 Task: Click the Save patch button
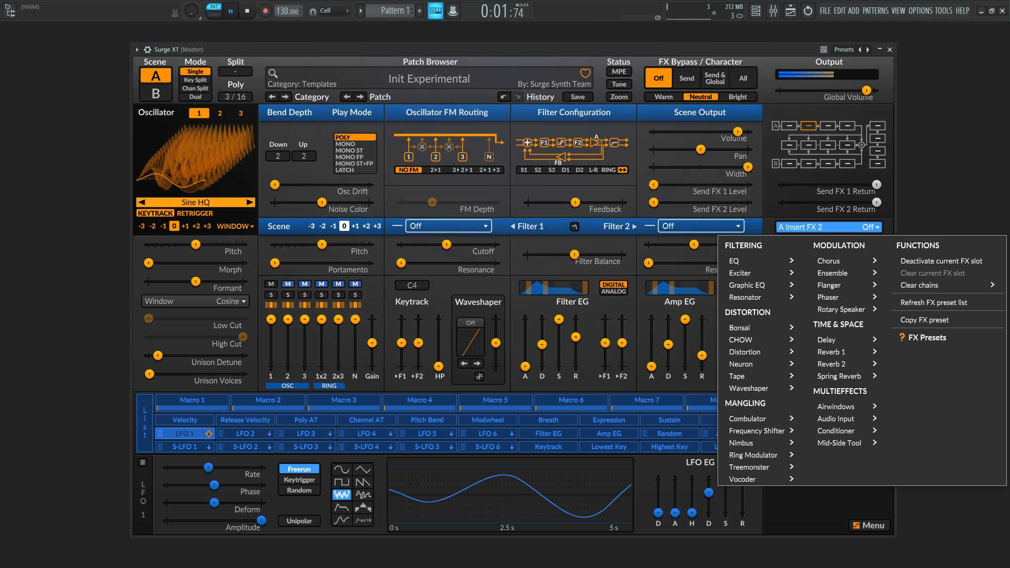click(x=578, y=97)
